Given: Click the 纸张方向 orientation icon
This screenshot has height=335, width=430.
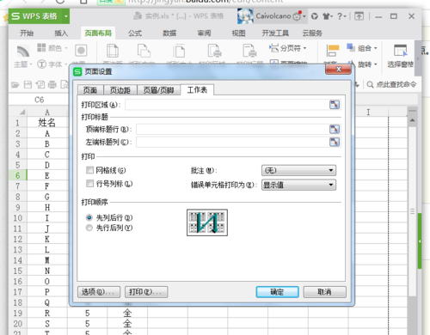Looking at the screenshot, I should (144, 51).
